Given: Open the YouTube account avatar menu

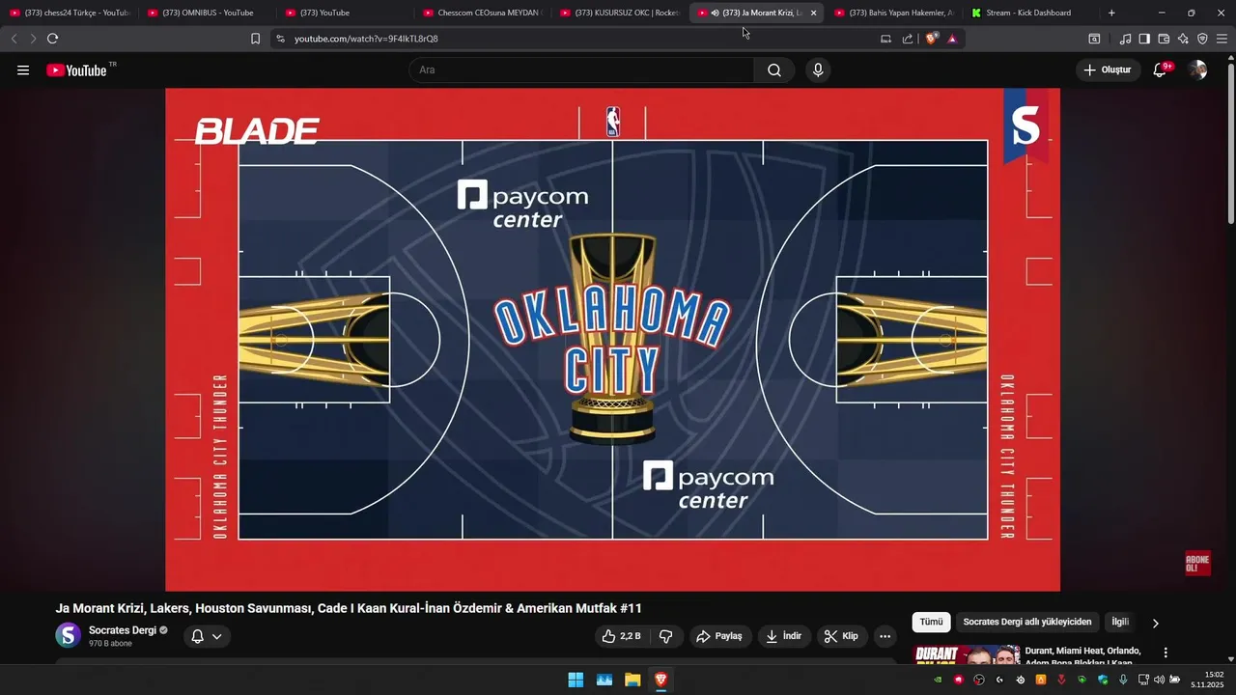Looking at the screenshot, I should click(x=1197, y=69).
